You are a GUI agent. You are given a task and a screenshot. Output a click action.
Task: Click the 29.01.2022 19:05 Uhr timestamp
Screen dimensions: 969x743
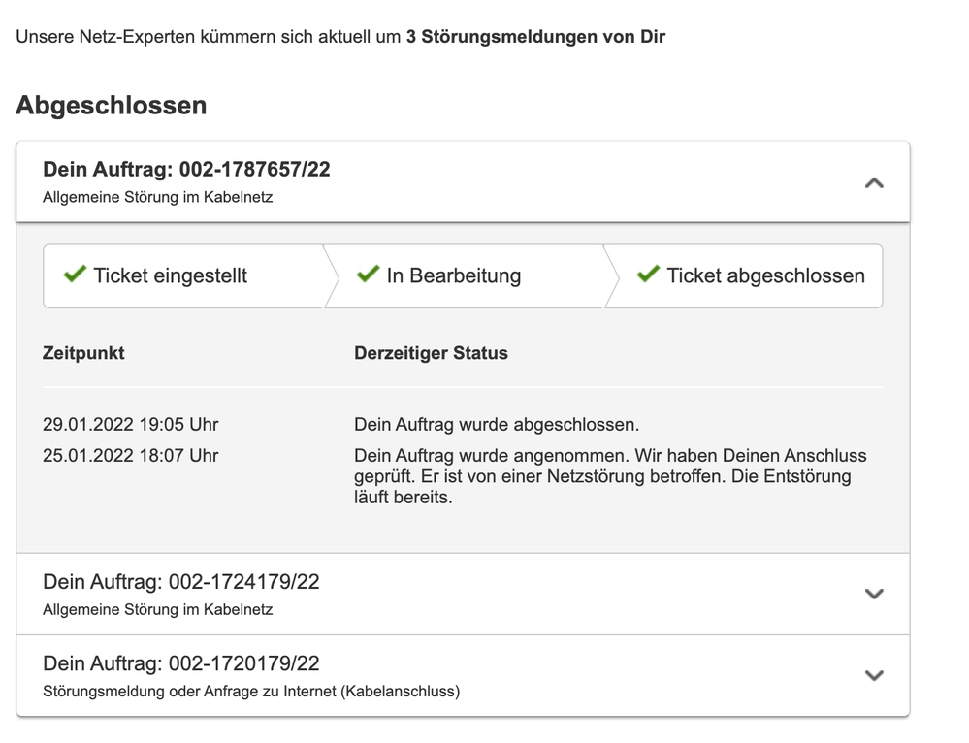click(131, 425)
